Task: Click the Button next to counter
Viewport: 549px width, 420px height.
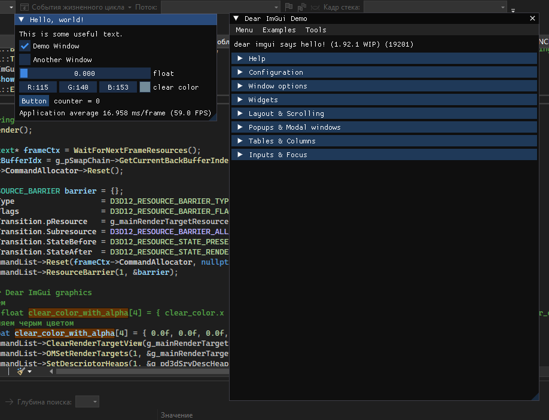Action: pos(34,101)
